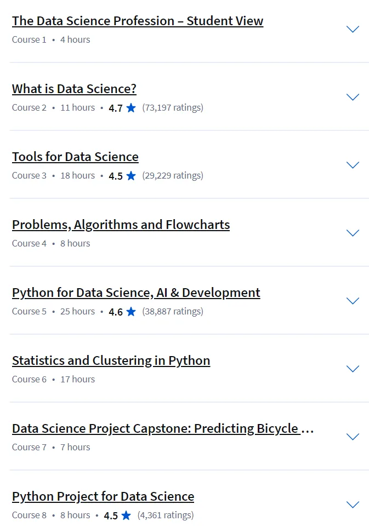Image resolution: width=369 pixels, height=527 pixels.
Task: Open Python Project for Data Science link
Action: click(x=103, y=496)
